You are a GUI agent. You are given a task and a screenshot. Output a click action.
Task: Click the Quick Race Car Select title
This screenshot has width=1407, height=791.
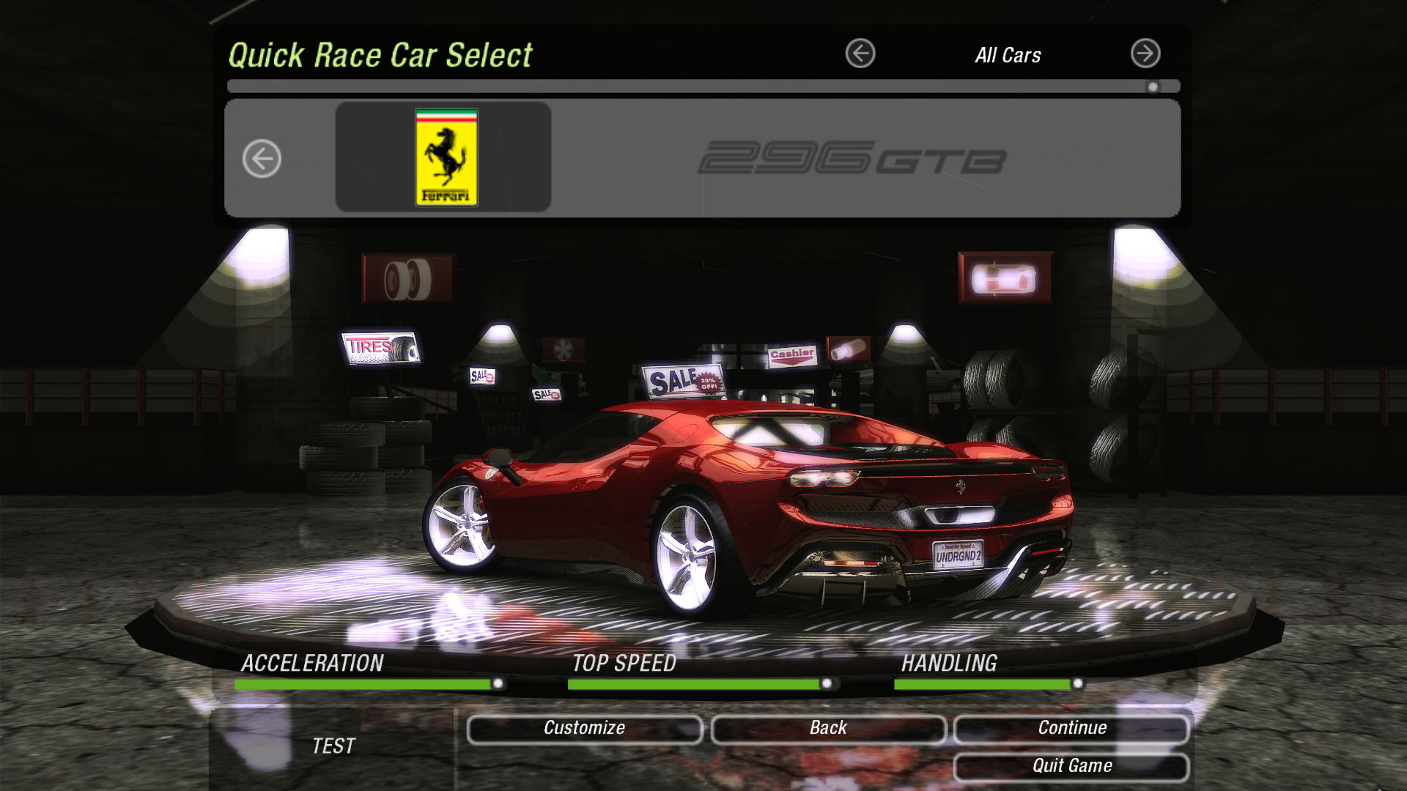380,56
